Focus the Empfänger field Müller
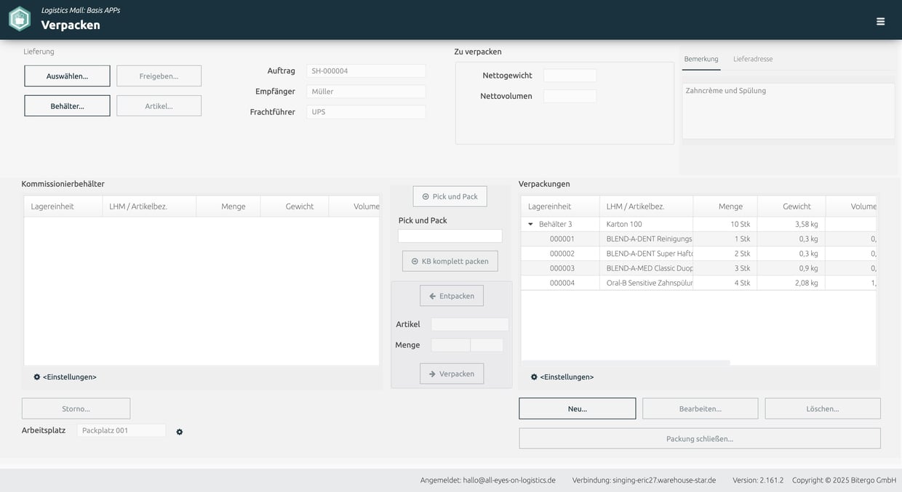 pos(366,92)
